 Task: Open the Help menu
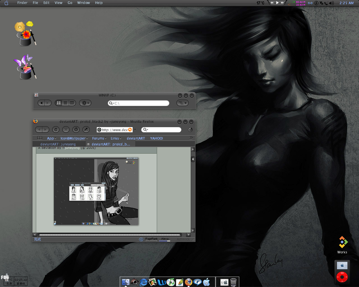(99, 3)
